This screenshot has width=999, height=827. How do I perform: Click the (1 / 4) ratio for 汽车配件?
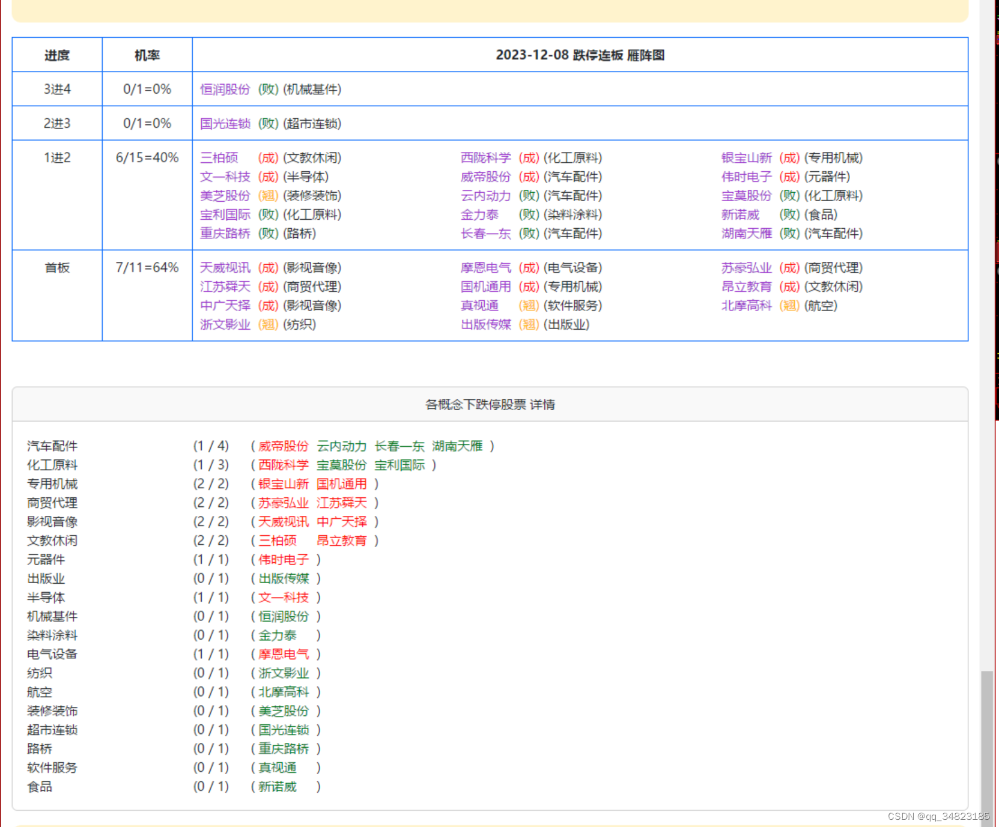[x=211, y=446]
